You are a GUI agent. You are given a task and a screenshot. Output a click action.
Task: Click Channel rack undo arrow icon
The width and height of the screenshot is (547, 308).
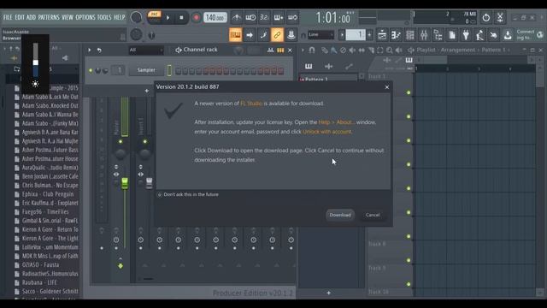click(99, 50)
